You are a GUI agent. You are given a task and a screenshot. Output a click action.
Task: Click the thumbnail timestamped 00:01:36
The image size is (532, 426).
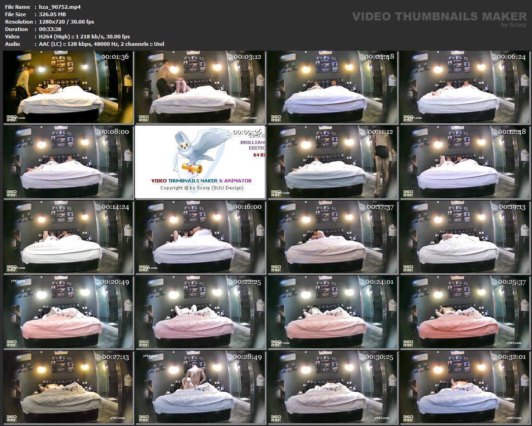click(68, 87)
